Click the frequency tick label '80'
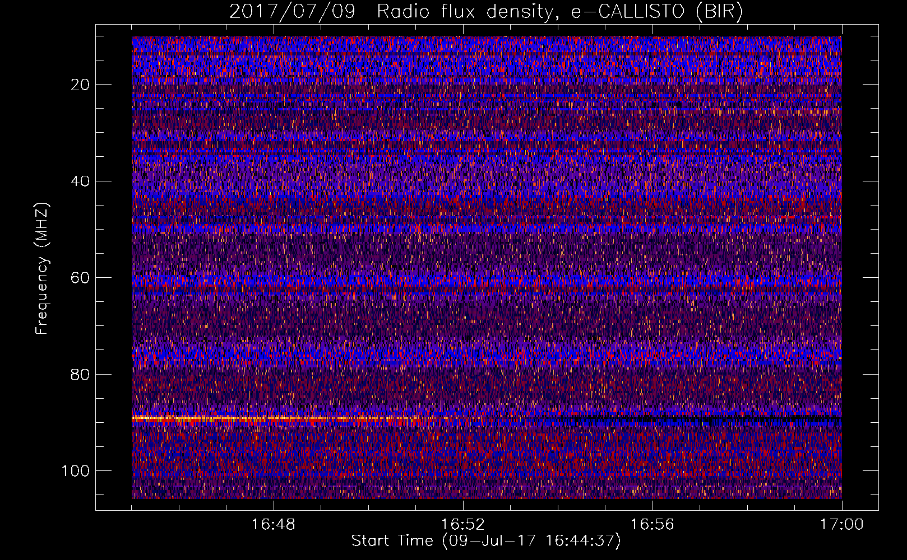Image resolution: width=907 pixels, height=560 pixels. point(81,374)
